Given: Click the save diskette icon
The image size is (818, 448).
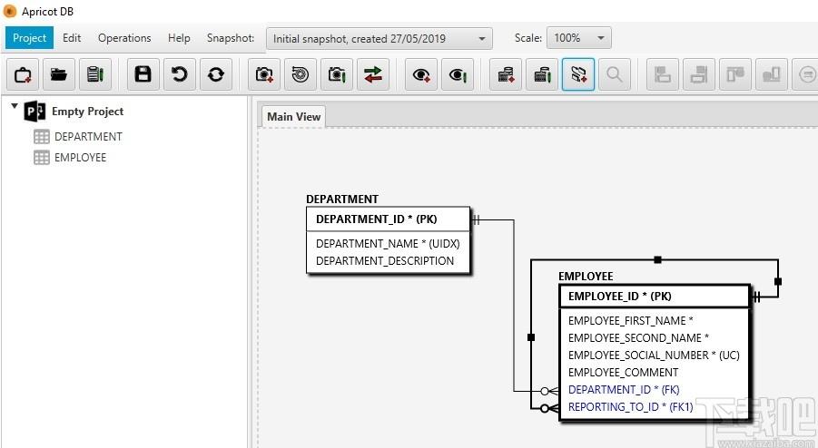Looking at the screenshot, I should (x=143, y=74).
